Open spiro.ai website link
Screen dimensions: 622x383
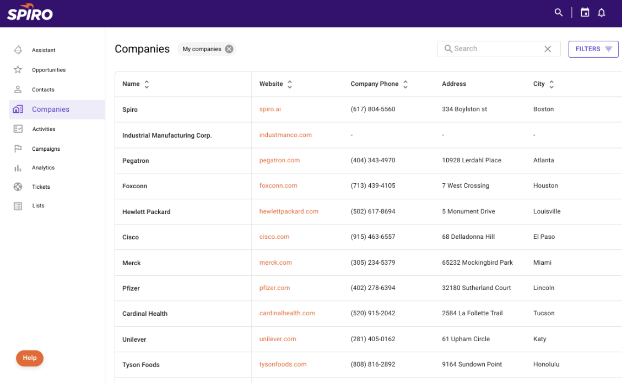coord(270,110)
